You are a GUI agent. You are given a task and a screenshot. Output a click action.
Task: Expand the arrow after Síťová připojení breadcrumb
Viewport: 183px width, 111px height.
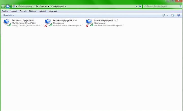pos(66,6)
